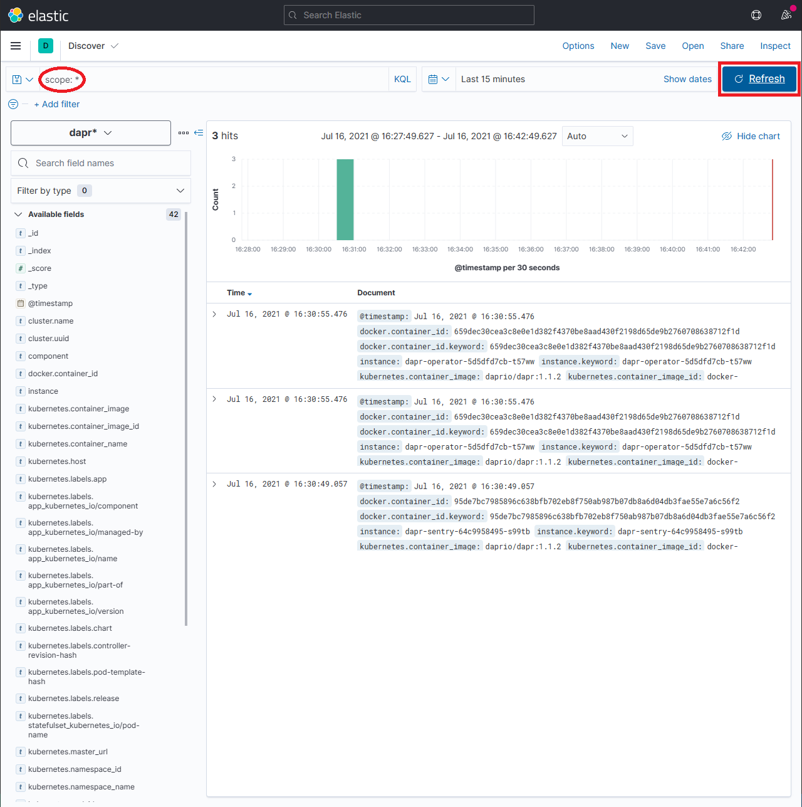Open the filter set menu funnel icon

coord(13,104)
